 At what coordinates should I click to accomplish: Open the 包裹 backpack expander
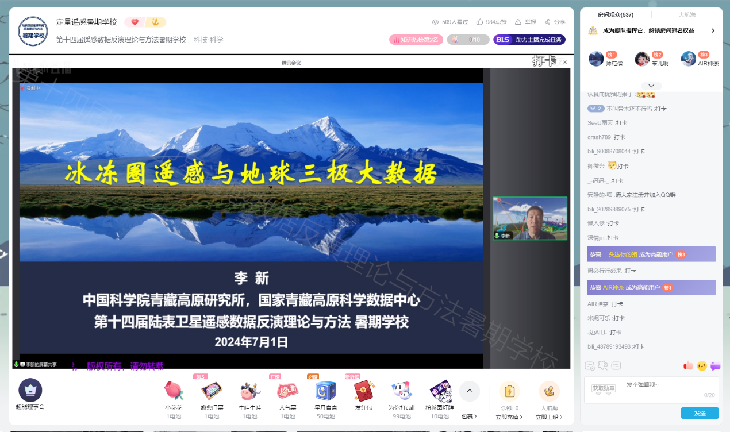coord(469,416)
